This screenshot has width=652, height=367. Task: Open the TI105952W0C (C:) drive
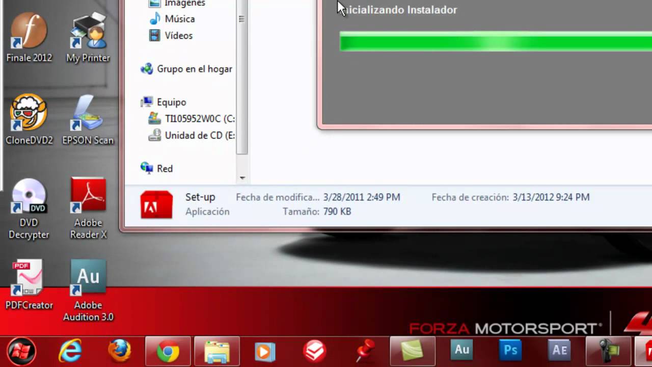pyautogui.click(x=192, y=119)
